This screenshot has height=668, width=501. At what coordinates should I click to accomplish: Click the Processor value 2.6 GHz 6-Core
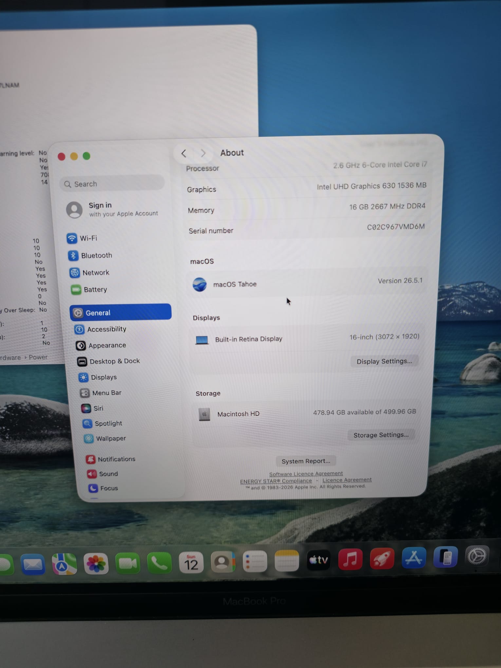[x=380, y=165]
